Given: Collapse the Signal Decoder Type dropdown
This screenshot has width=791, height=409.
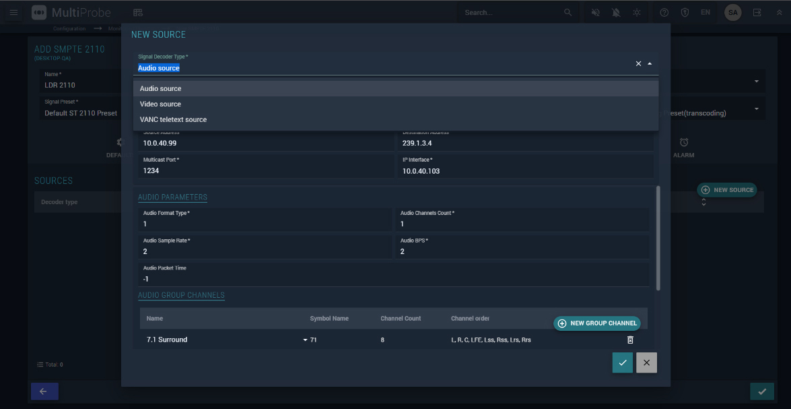Looking at the screenshot, I should pyautogui.click(x=650, y=63).
